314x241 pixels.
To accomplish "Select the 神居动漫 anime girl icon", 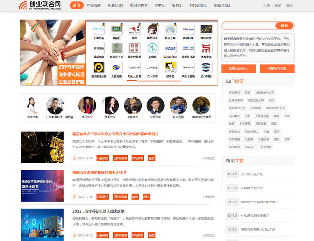I will click(152, 29).
